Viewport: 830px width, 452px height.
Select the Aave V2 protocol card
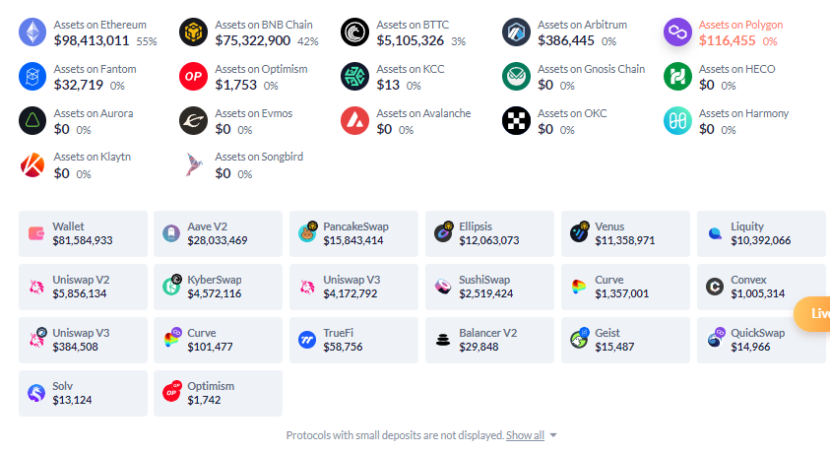[218, 233]
